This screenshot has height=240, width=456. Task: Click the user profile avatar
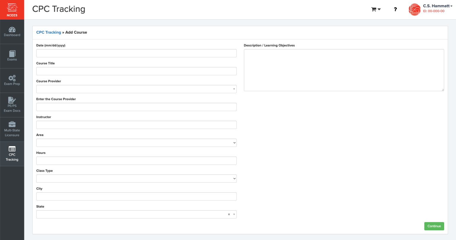[414, 10]
